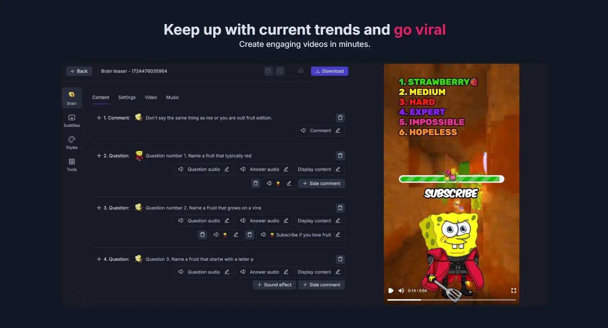Download the brain teaser video

click(x=329, y=71)
